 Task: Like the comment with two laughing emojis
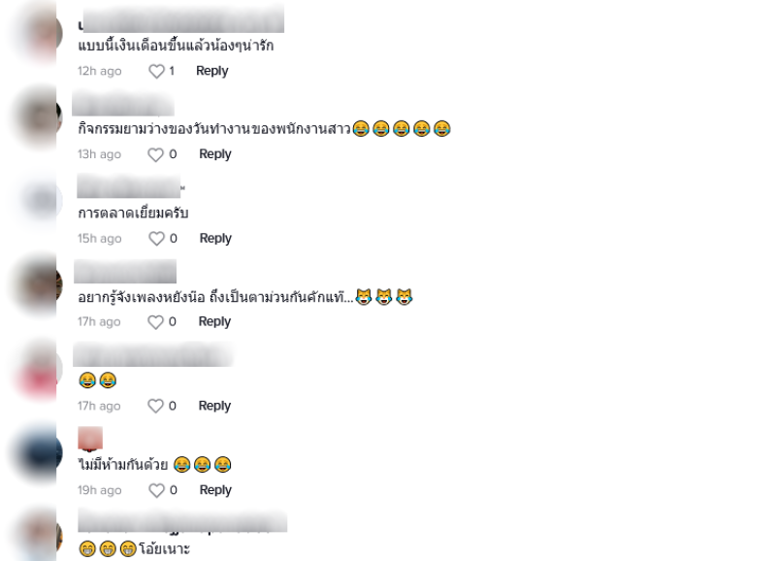point(155,406)
